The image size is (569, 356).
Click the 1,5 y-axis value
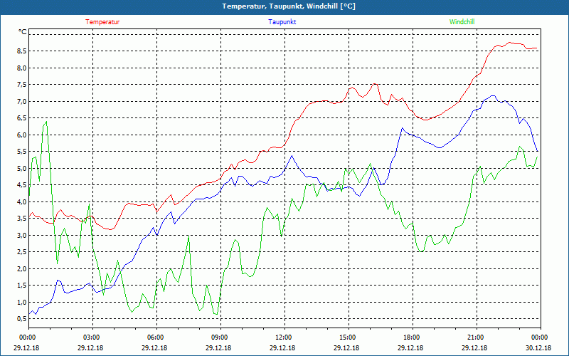[x=23, y=286]
